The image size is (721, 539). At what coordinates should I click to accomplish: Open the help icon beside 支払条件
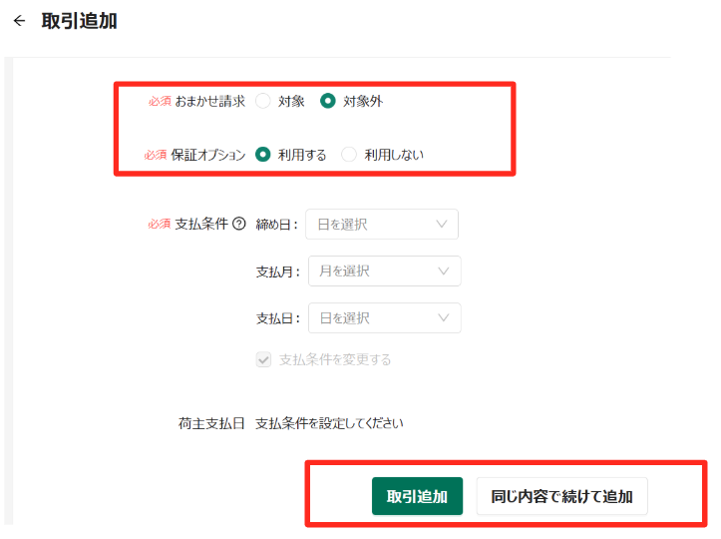pyautogui.click(x=239, y=224)
